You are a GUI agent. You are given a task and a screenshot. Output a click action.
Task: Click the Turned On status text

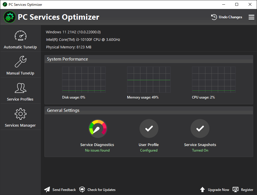(200, 150)
